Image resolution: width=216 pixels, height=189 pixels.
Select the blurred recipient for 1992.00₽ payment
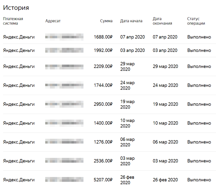[x=64, y=50]
